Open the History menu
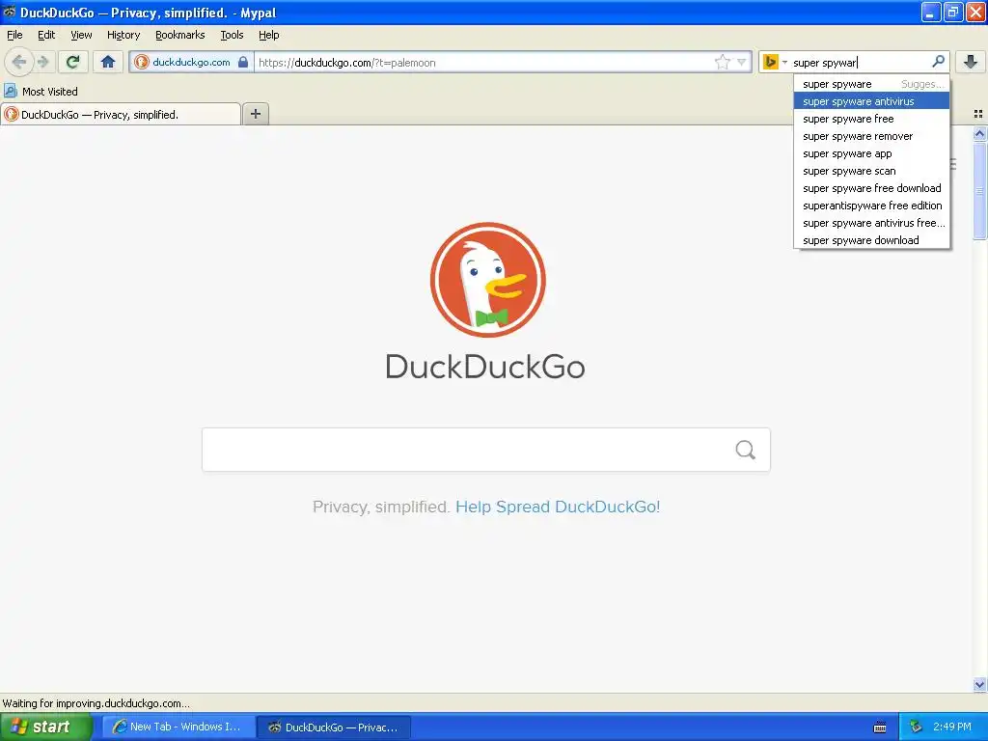Image resolution: width=988 pixels, height=741 pixels. 123,35
